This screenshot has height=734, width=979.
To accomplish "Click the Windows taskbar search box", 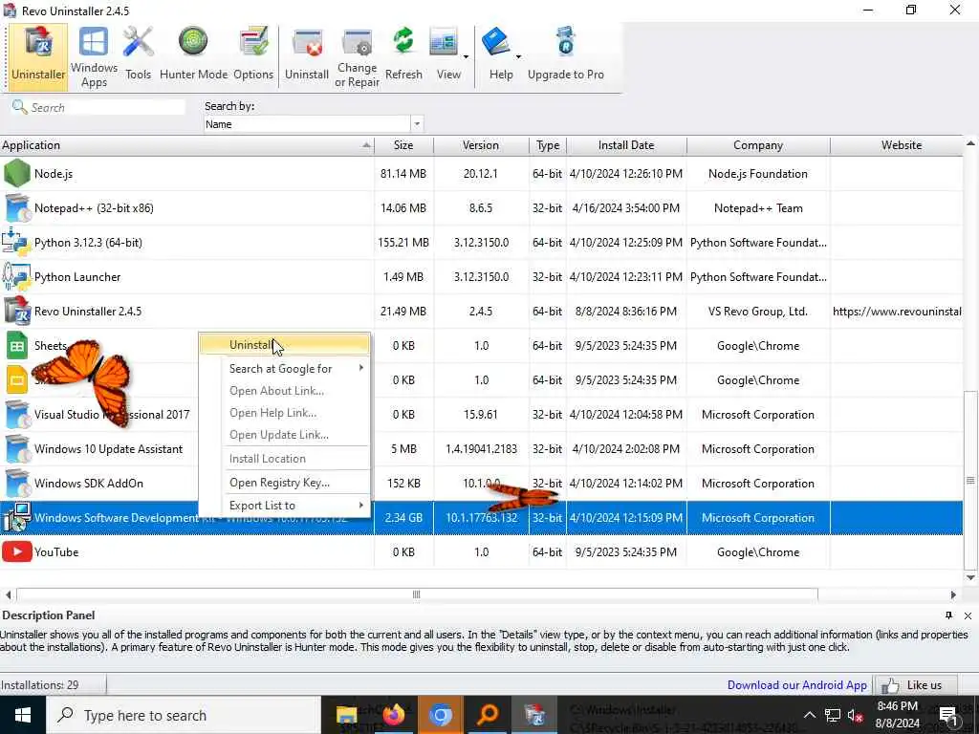I will pyautogui.click(x=183, y=715).
